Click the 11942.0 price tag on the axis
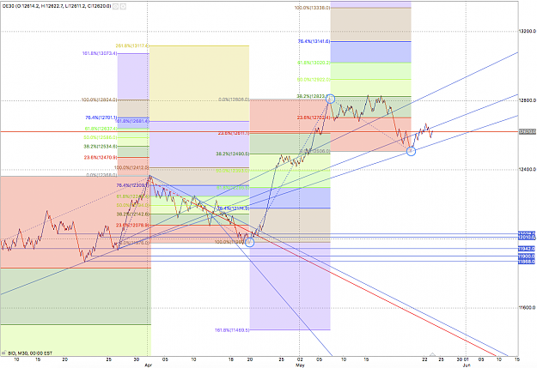The width and height of the screenshot is (537, 368). tap(527, 249)
